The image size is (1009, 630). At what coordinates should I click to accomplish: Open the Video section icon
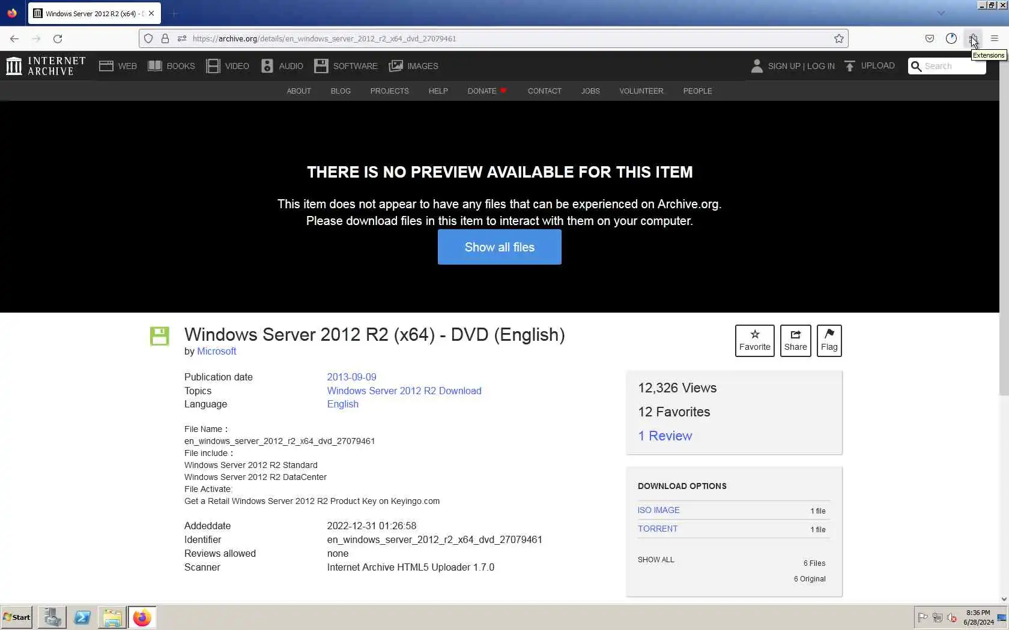[213, 66]
